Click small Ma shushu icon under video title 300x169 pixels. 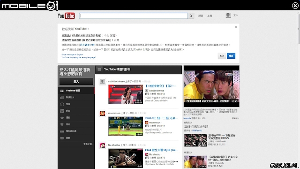[x=147, y=154]
